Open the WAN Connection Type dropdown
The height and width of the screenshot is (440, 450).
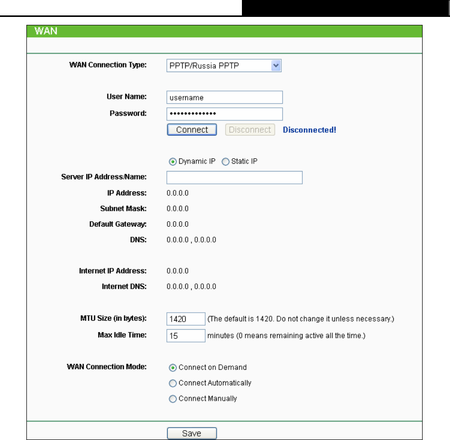(224, 66)
